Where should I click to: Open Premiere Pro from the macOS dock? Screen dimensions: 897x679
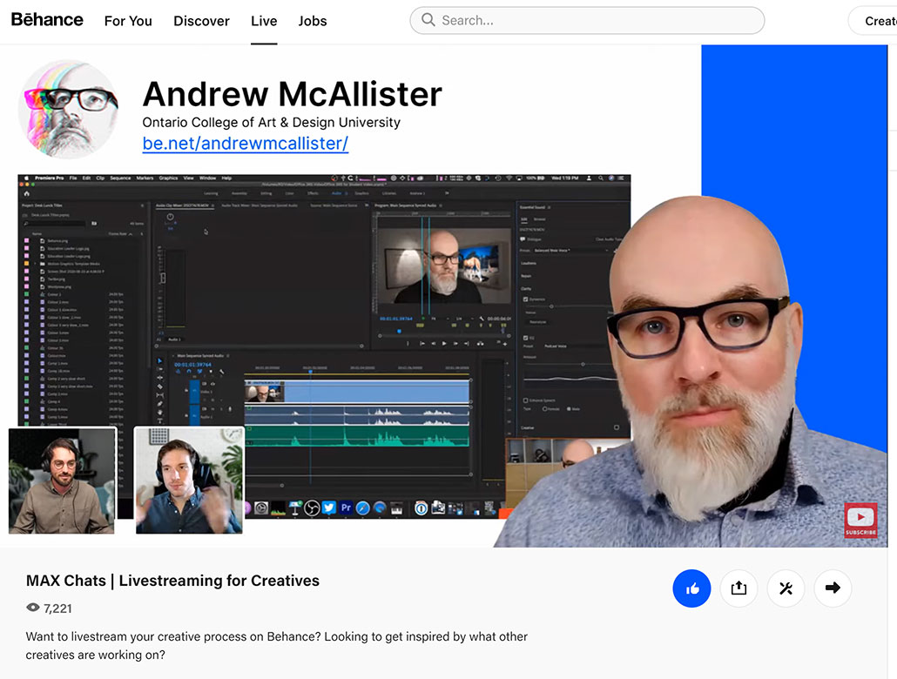[346, 508]
